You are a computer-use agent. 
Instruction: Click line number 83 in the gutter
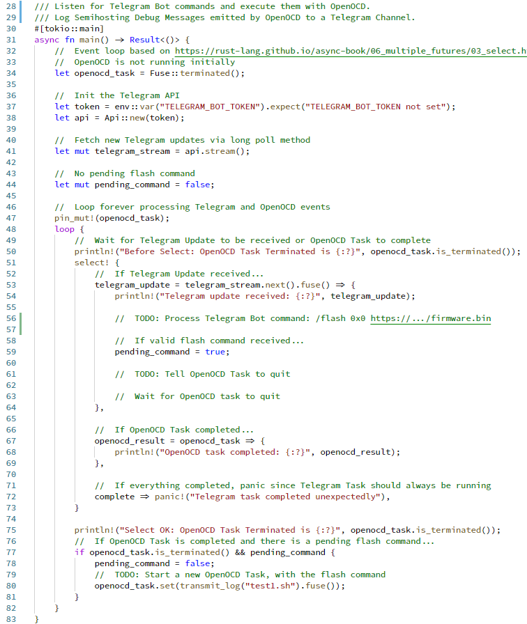11,619
